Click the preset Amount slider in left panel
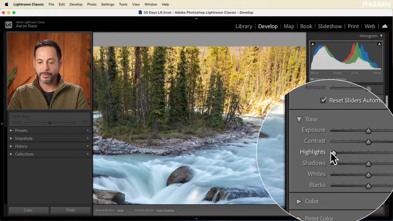The image size is (393, 221). coord(50,123)
